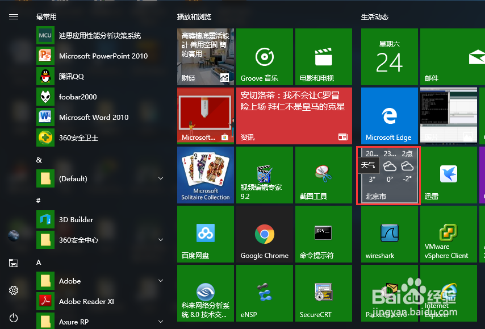The width and height of the screenshot is (485, 329).
Task: Open the 百度网盘 tile
Action: point(205,234)
